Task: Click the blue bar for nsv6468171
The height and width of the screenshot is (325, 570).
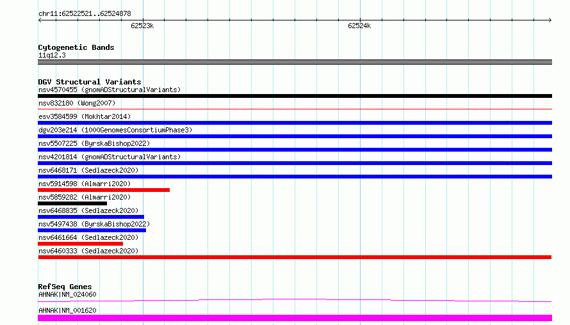Action: tap(295, 177)
